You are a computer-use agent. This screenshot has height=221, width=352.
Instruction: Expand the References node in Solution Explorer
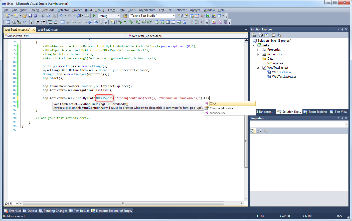[258, 54]
